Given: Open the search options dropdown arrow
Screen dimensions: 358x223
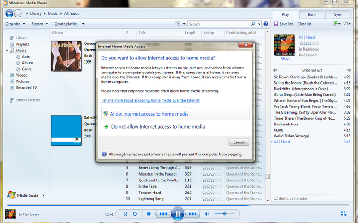Looking at the screenshot, I should coord(259,24).
